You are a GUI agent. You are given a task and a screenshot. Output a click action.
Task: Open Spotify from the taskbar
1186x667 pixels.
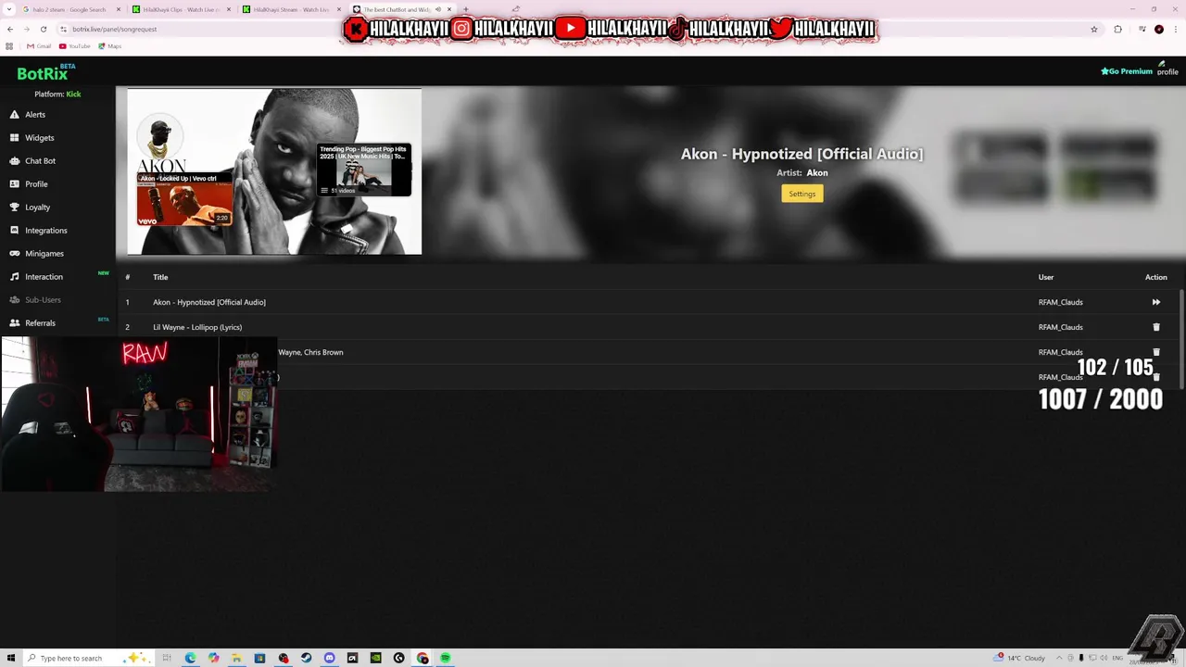(x=445, y=658)
